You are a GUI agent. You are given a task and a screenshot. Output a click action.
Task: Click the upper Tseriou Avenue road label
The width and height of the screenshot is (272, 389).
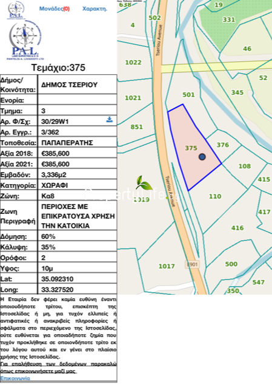pyautogui.click(x=159, y=40)
